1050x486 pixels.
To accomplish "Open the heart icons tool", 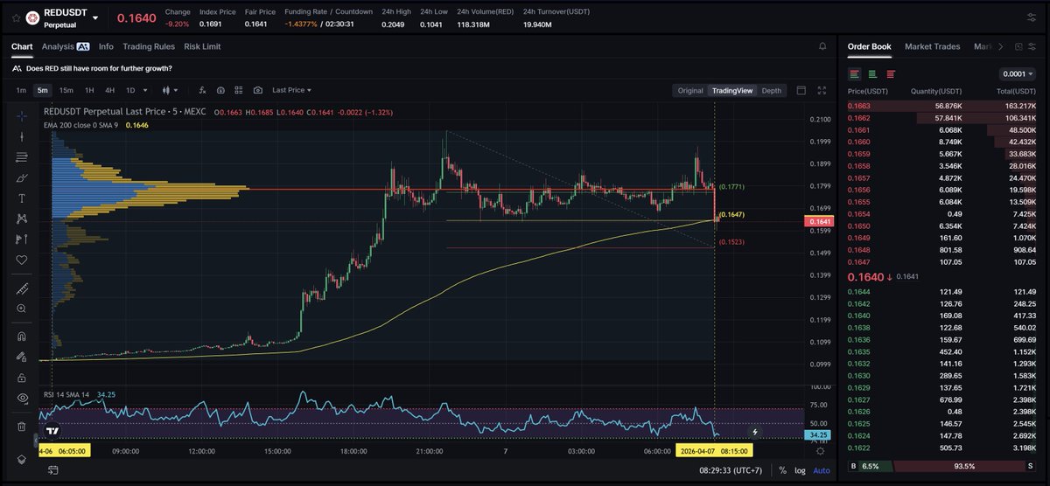I will 22,260.
